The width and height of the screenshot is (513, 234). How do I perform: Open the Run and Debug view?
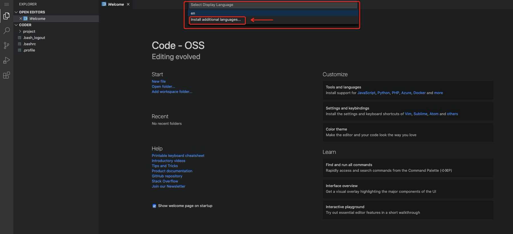(6, 60)
